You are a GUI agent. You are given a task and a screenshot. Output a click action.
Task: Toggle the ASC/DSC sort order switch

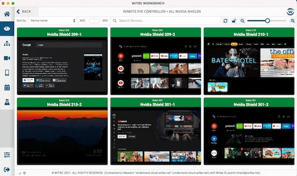94,21
